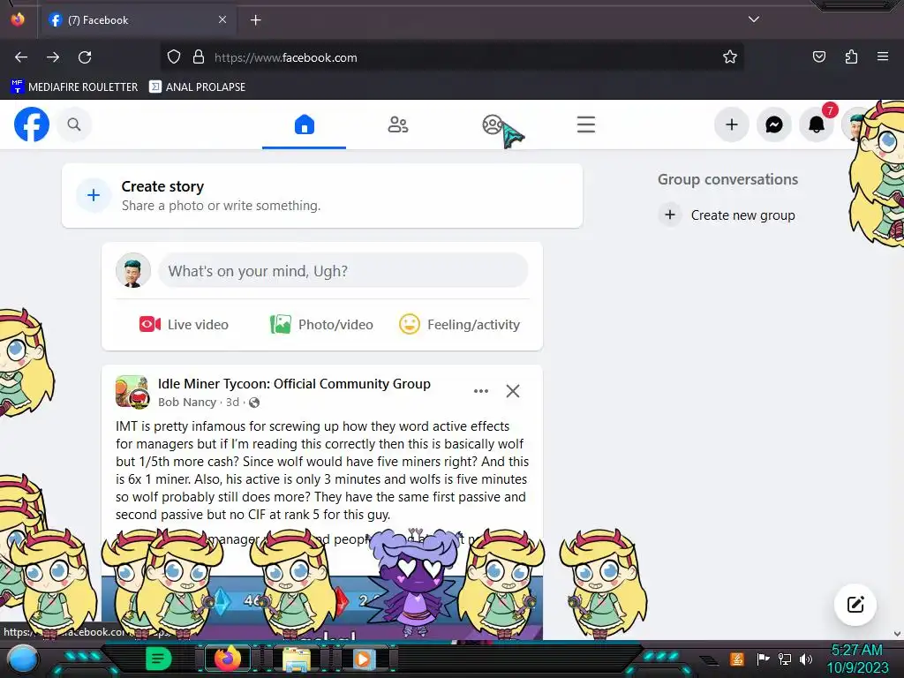The width and height of the screenshot is (904, 678).
Task: Go back in browser history
Action: [x=21, y=57]
